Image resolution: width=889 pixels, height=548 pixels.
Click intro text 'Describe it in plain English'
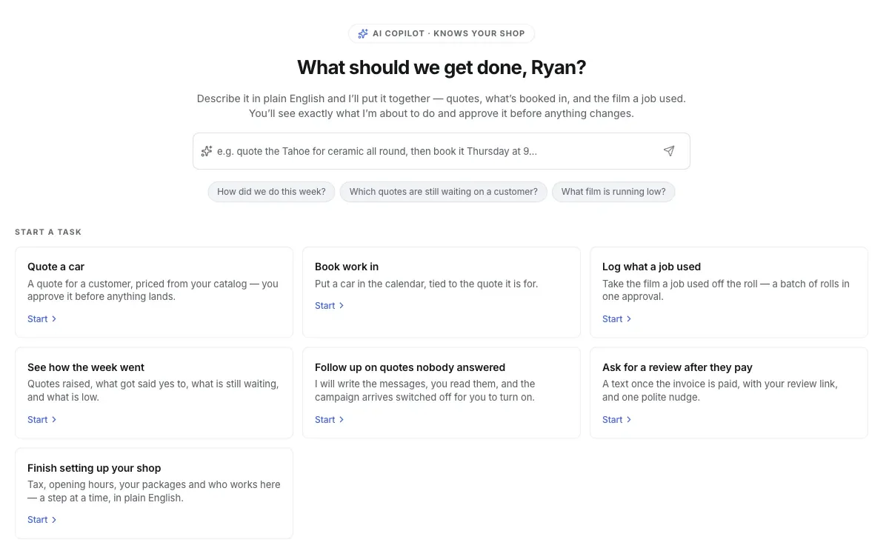442,106
